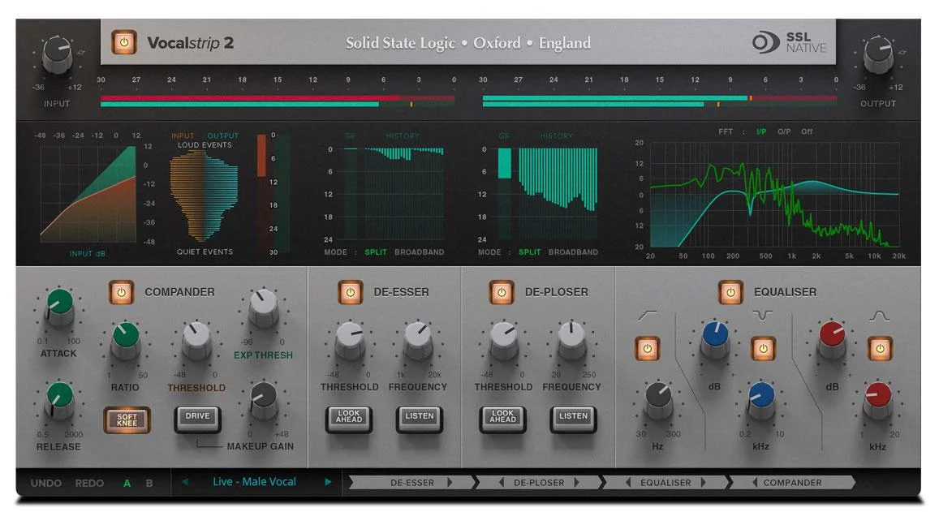The width and height of the screenshot is (939, 512).
Task: Toggle the Equaliser section power icon
Action: [730, 292]
